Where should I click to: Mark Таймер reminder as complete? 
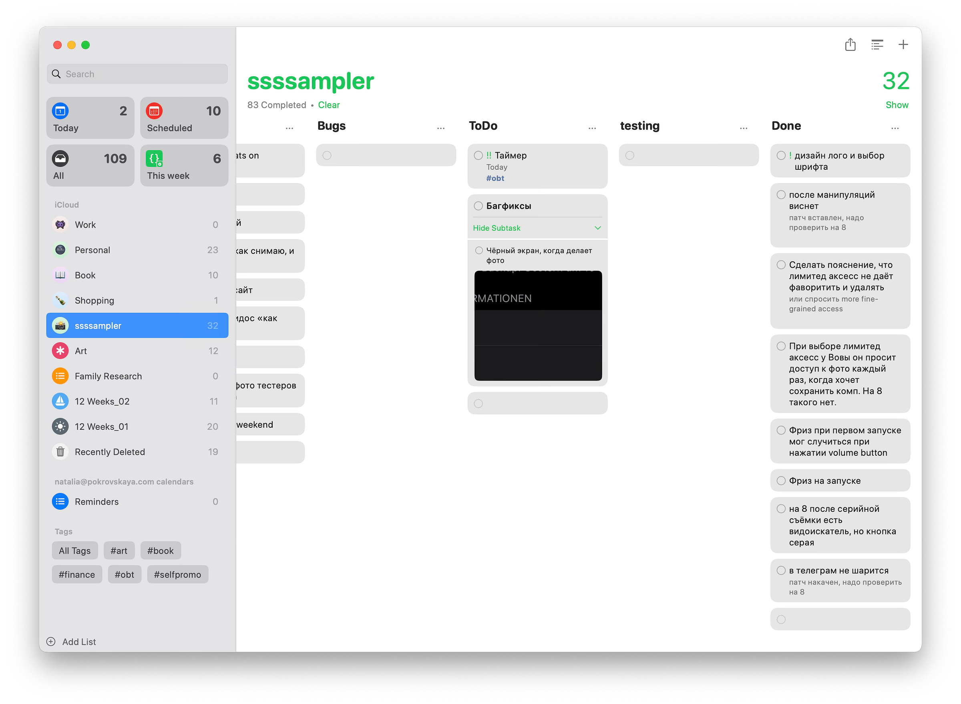[x=478, y=155]
